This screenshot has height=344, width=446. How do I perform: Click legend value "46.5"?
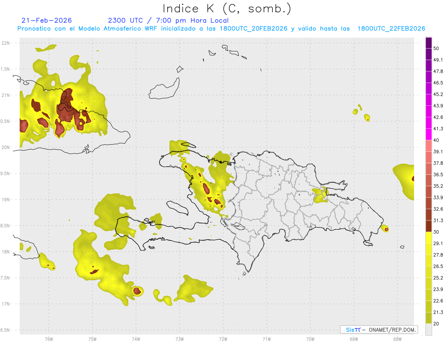point(438,83)
